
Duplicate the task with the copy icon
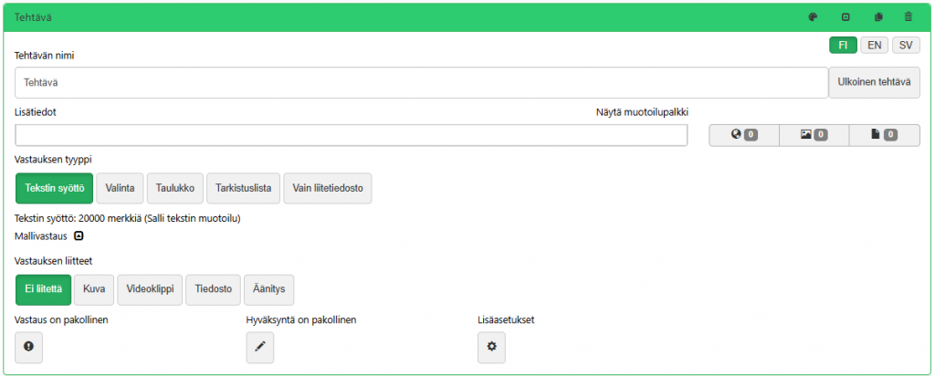click(878, 16)
